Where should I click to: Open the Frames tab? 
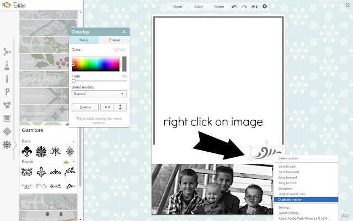point(7,118)
